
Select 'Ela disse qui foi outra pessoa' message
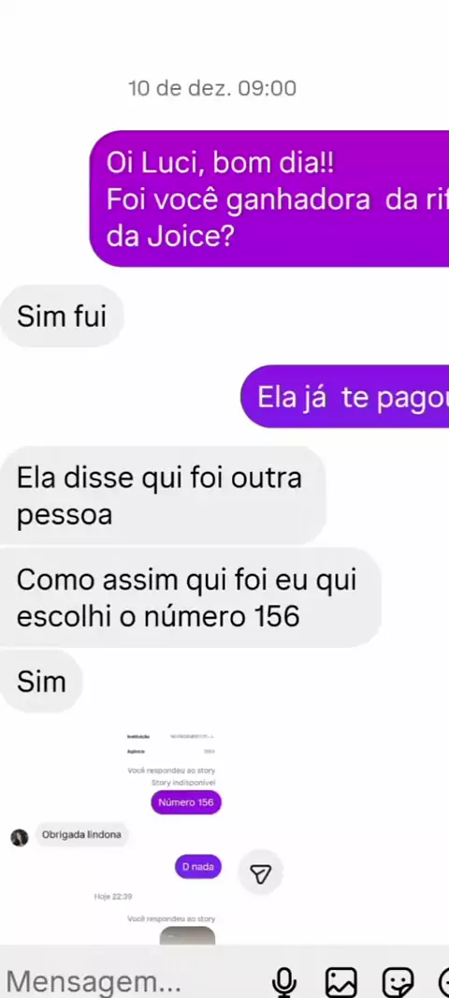[x=163, y=496]
